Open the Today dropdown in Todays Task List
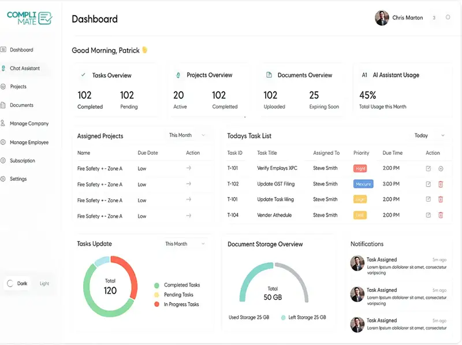Screen dimensions: 462x345 pos(429,136)
